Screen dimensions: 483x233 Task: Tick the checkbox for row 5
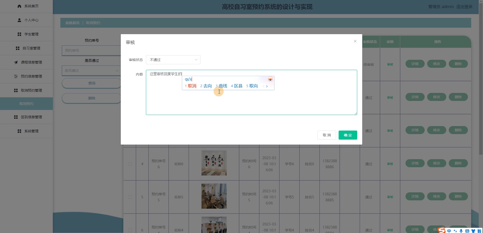pos(130,197)
